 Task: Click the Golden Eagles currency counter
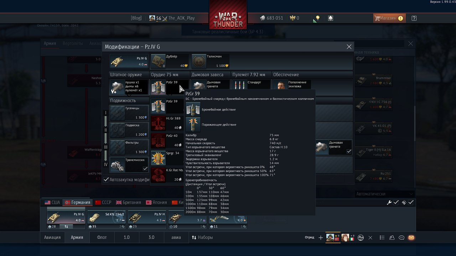(294, 18)
